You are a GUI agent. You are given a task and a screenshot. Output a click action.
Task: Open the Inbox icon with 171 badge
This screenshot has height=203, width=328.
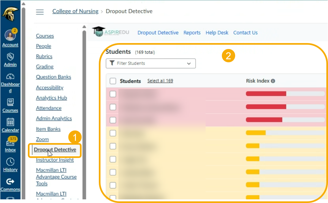[10, 142]
